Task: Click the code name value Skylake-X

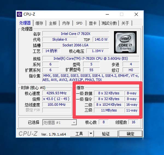Action: [60, 39]
